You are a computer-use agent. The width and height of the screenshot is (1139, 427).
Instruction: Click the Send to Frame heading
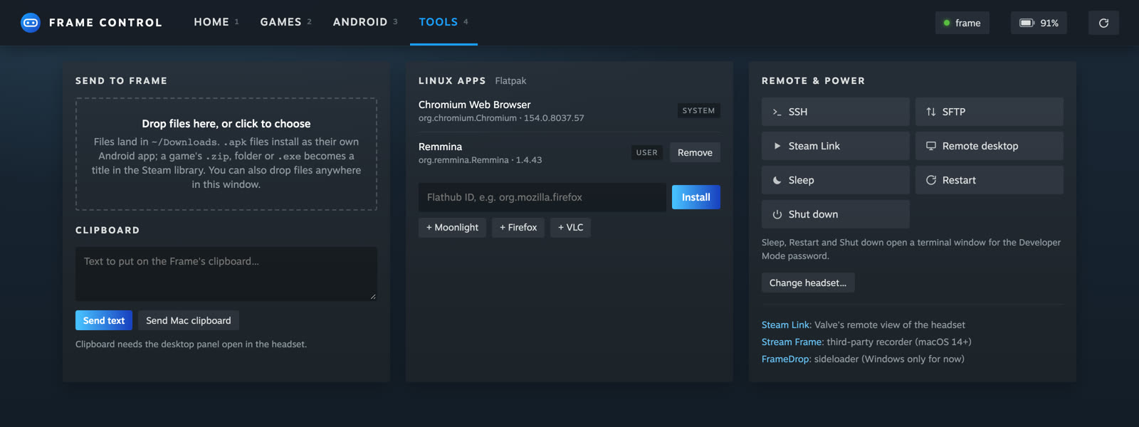121,80
